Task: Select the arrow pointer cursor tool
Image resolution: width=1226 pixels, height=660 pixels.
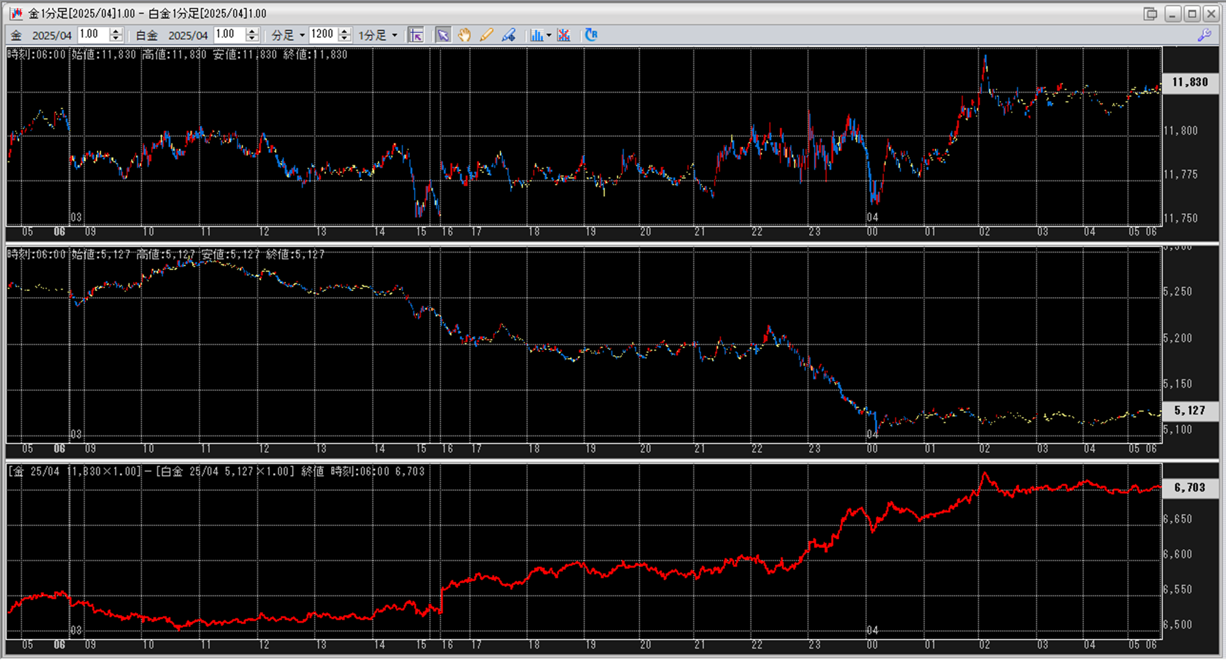Action: click(x=443, y=35)
